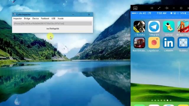189x106 pixels.
Task: Tap the Jio 4G carrier label
Action: pyautogui.click(x=142, y=13)
